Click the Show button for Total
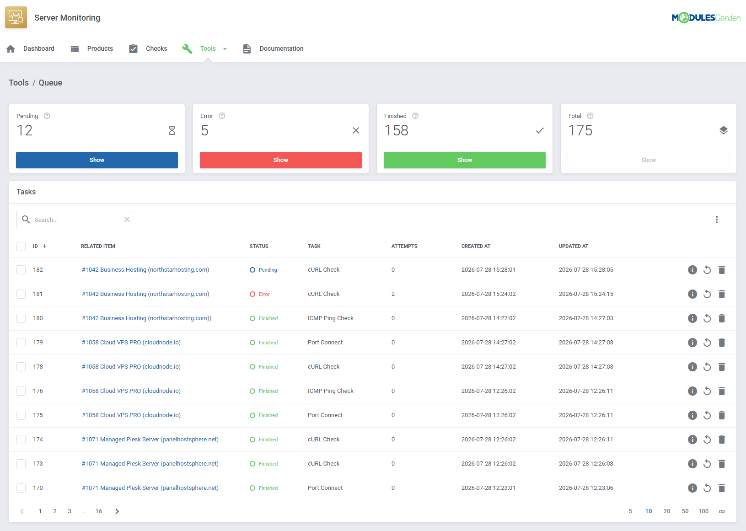Screen dimensions: 746x531 pos(649,160)
